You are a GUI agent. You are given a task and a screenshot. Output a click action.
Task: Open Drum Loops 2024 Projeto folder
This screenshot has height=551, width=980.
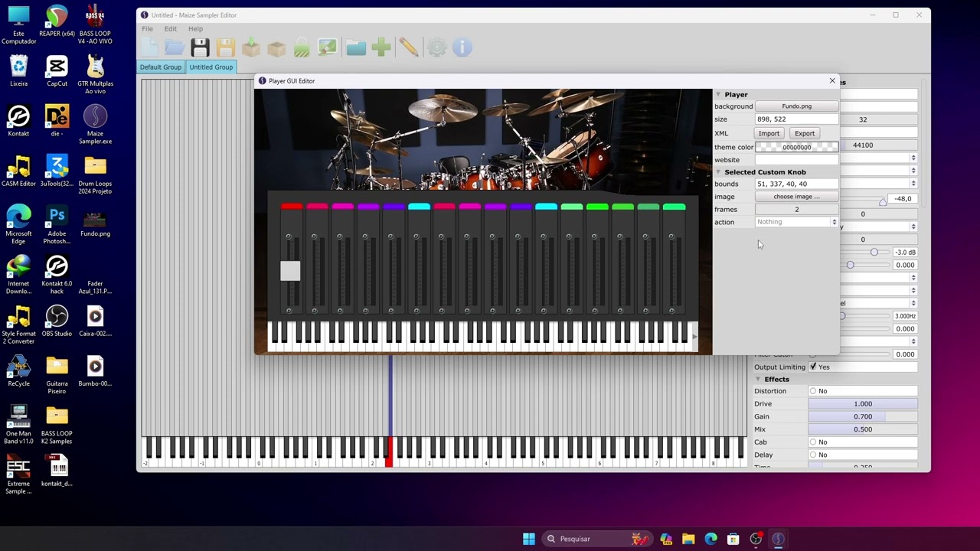[x=95, y=175]
